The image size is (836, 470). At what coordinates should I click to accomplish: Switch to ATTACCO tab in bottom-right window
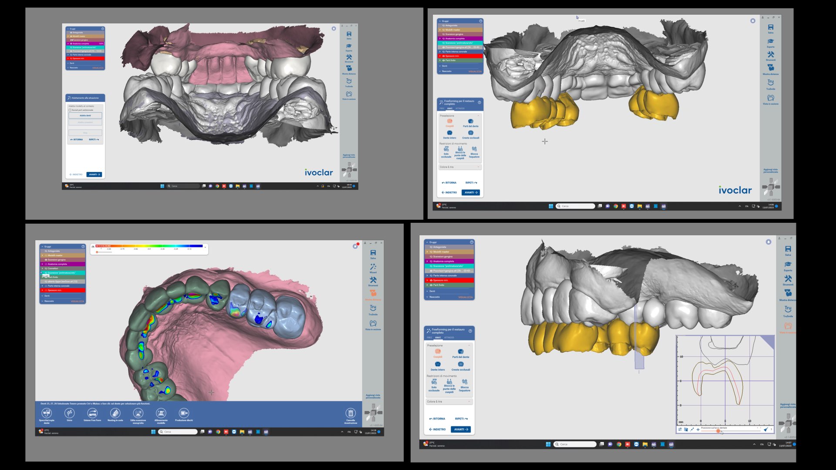(449, 338)
